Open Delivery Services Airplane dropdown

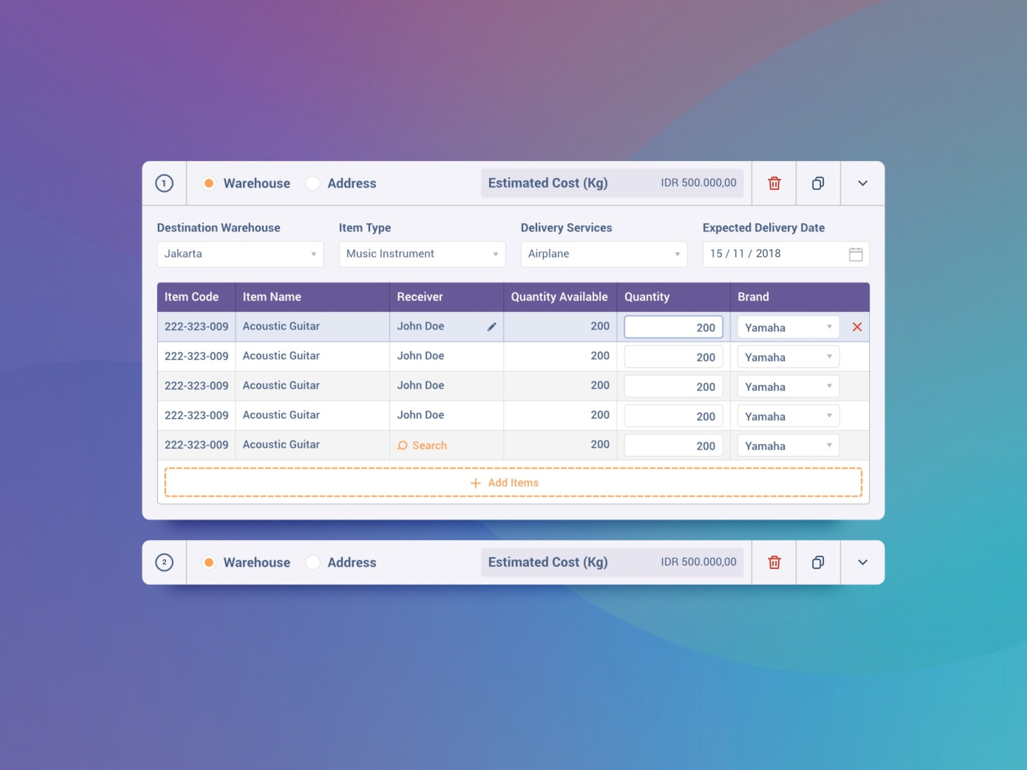(604, 254)
